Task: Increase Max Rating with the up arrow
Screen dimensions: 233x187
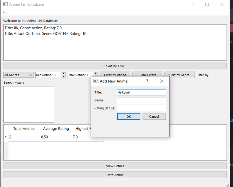Action: [96, 74]
